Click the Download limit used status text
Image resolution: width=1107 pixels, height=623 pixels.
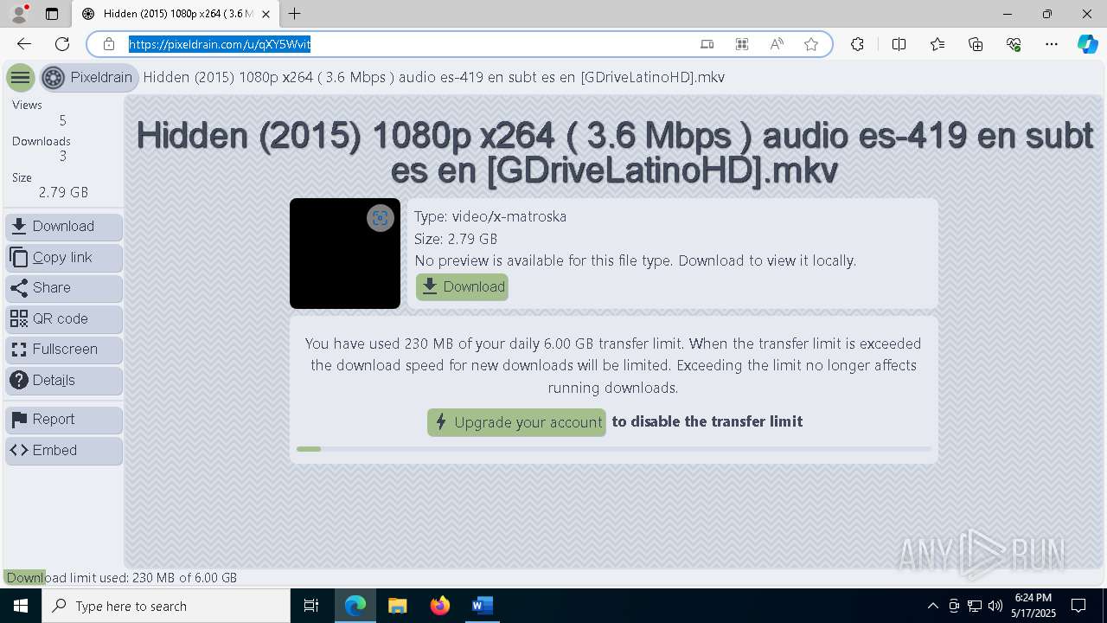click(x=121, y=578)
